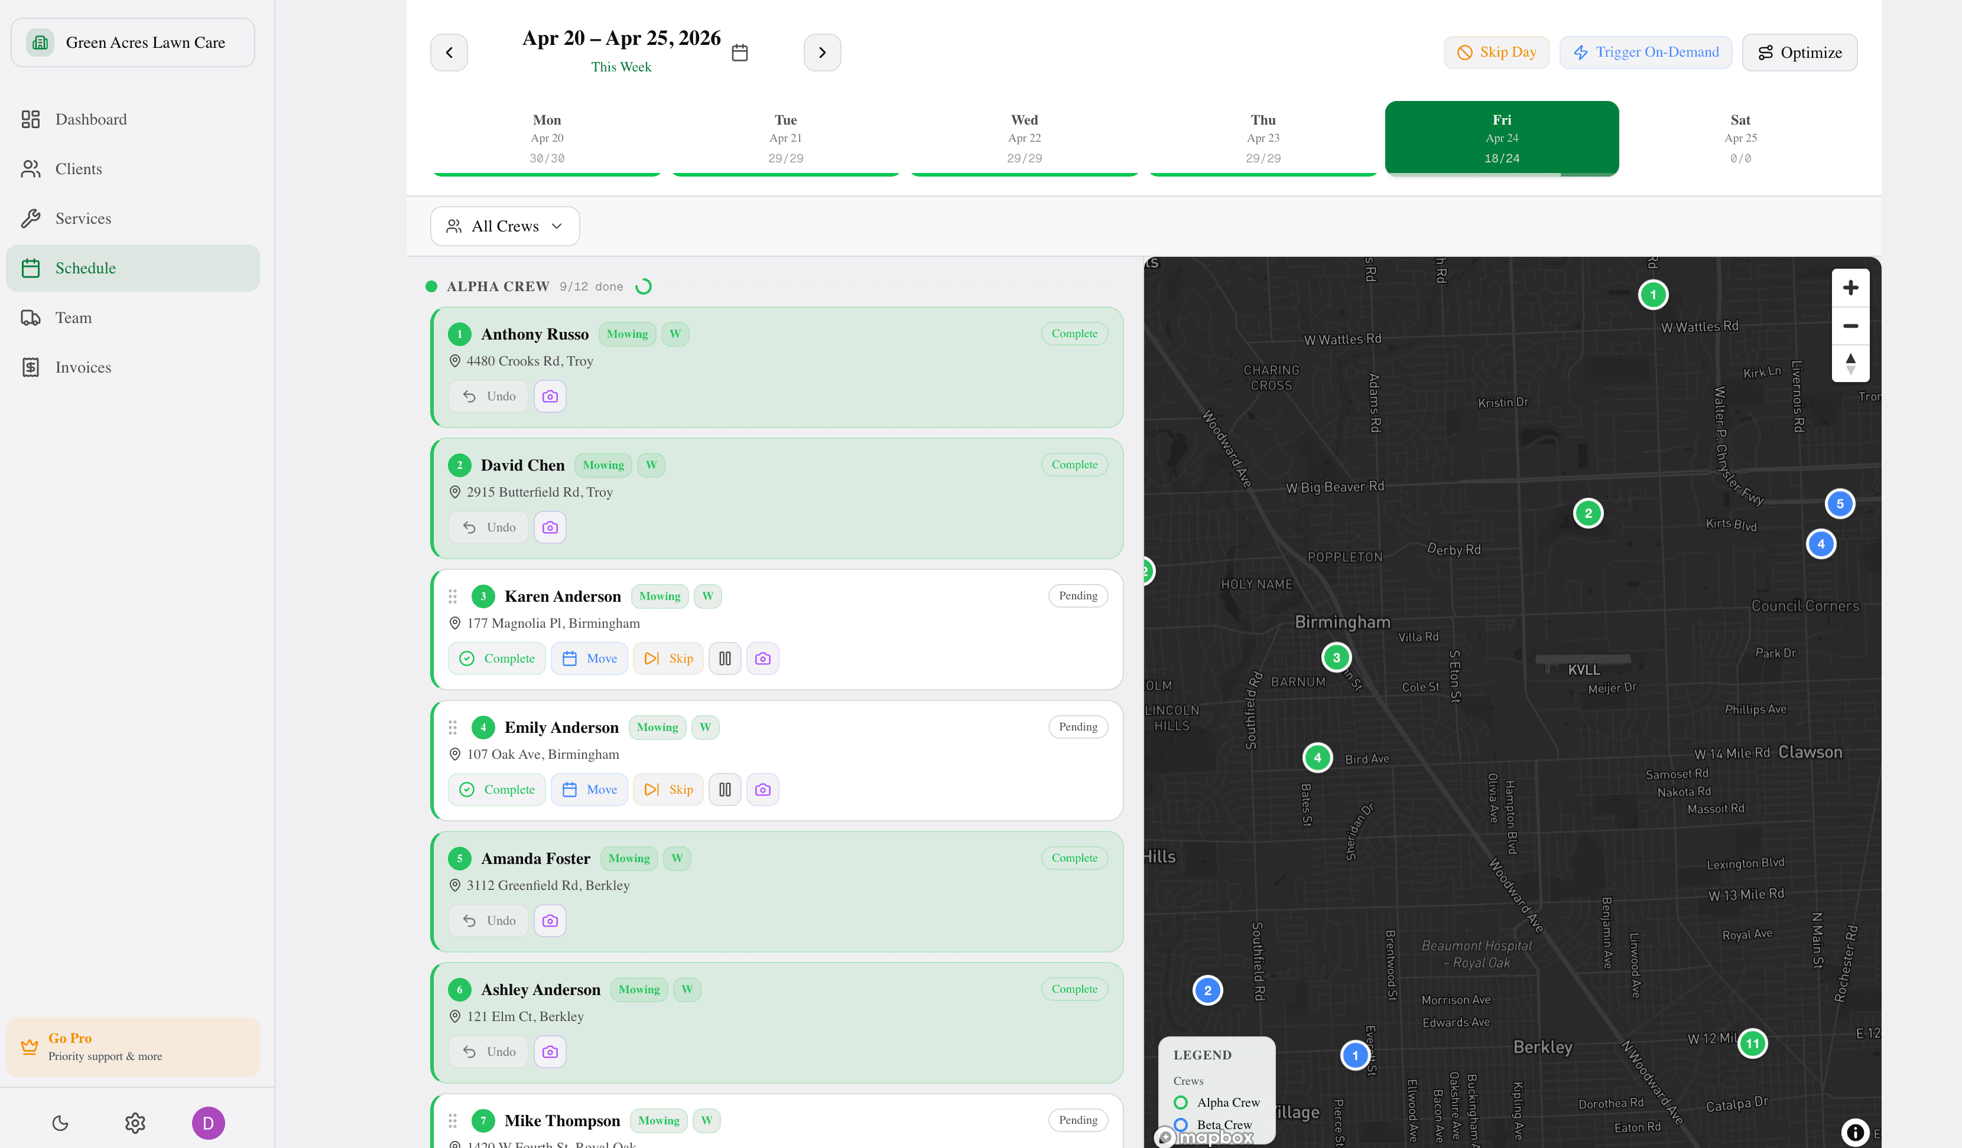The height and width of the screenshot is (1148, 1962).
Task: Mark Karen Anderson job complete
Action: 497,659
